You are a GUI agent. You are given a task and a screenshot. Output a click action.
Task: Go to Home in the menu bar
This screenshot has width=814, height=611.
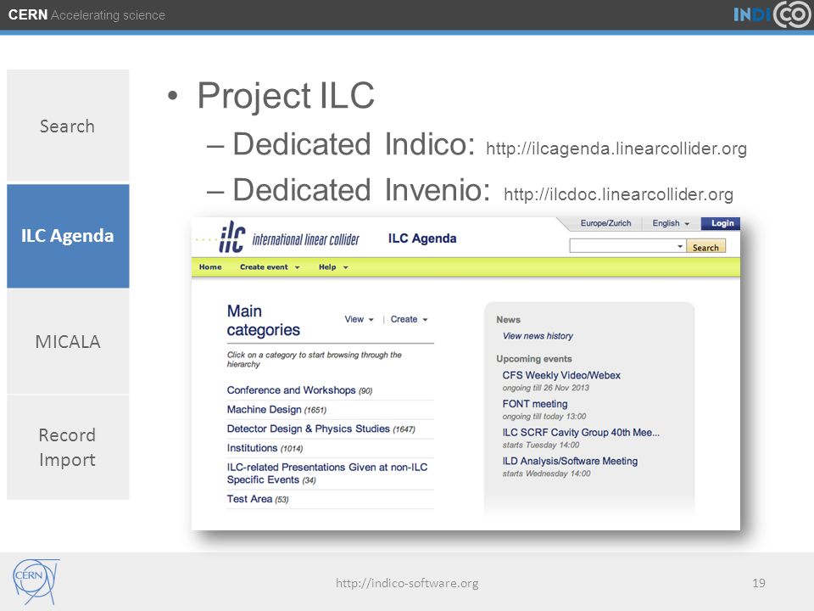(210, 267)
